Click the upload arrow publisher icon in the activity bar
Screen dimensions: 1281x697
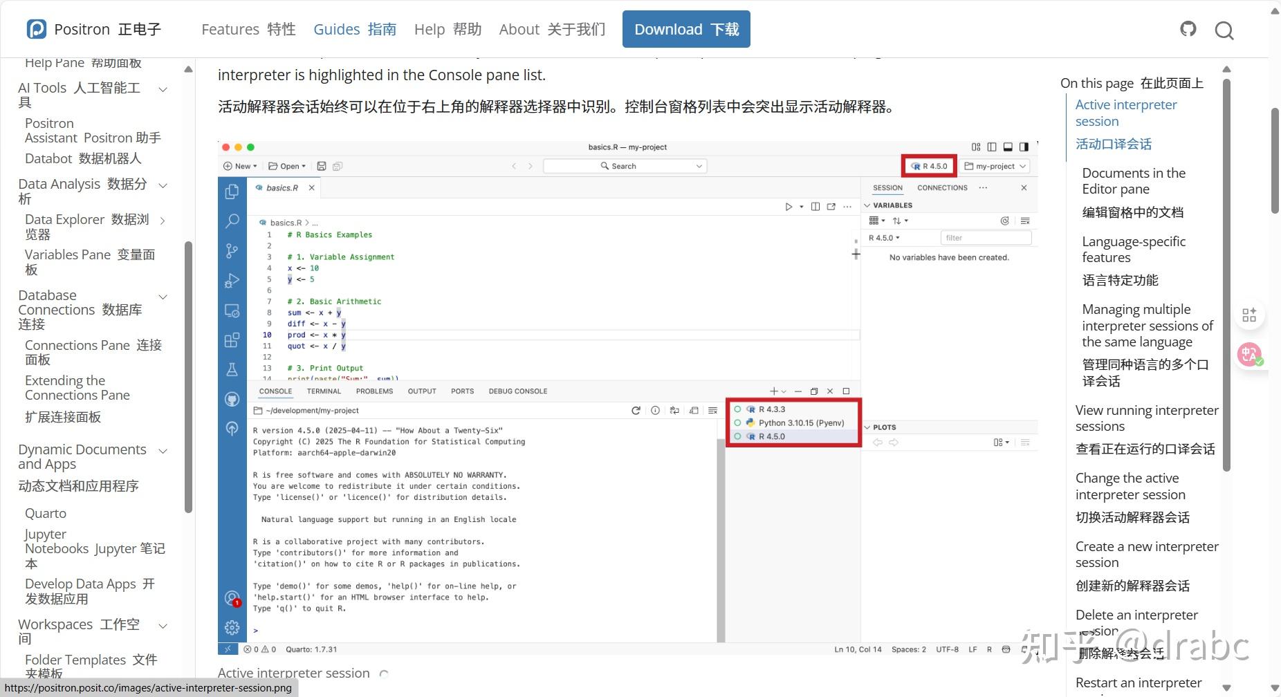click(x=232, y=429)
